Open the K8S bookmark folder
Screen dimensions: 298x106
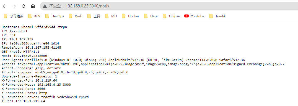[x=34, y=16]
